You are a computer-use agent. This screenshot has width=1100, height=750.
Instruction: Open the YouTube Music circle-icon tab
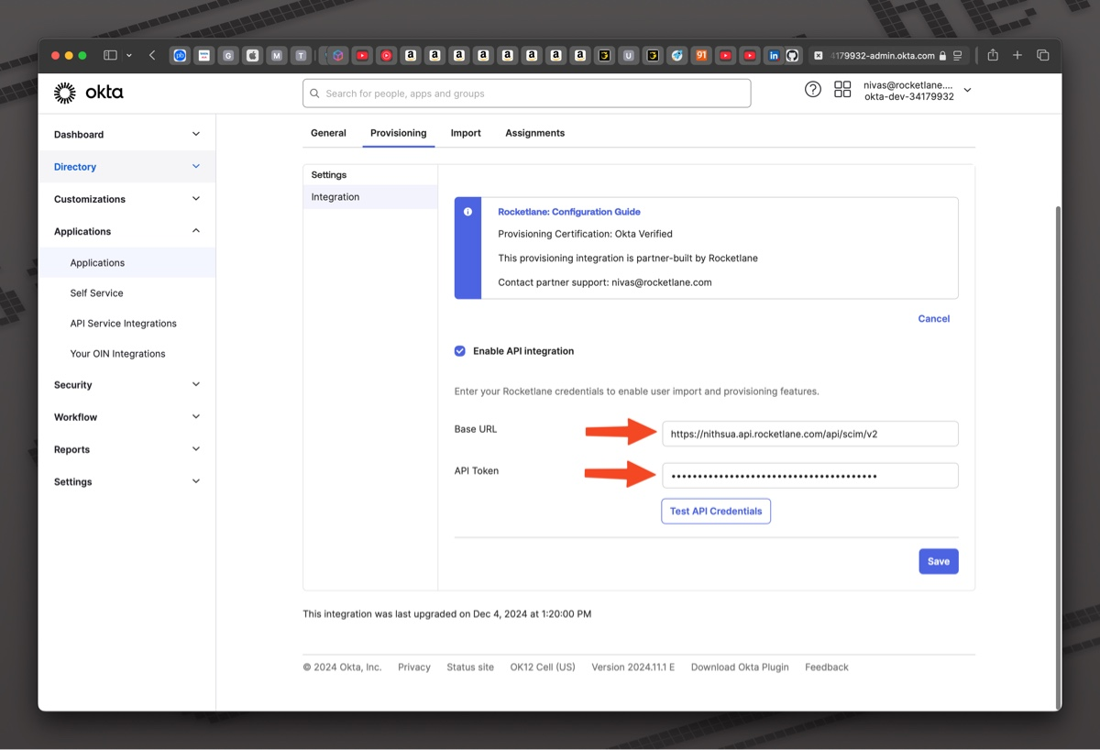coord(387,55)
